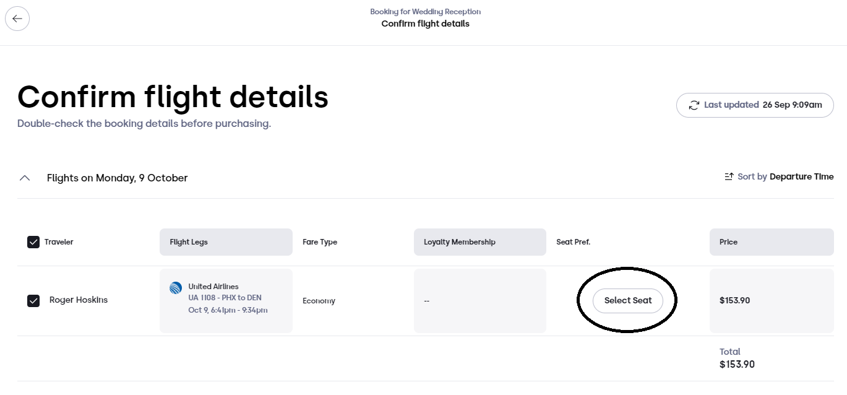Click the Flights on Monday, 9 October heading

118,178
